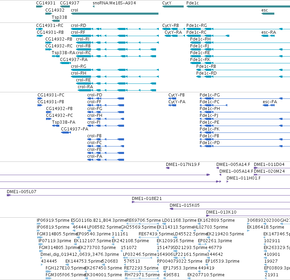The height and width of the screenshot is (280, 290).
Task: Click transcript label crol-RH
Action: click(x=78, y=73)
